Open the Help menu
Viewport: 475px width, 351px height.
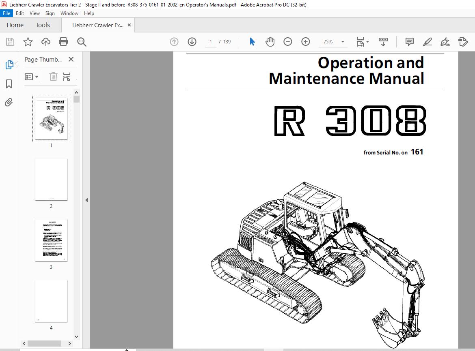89,13
